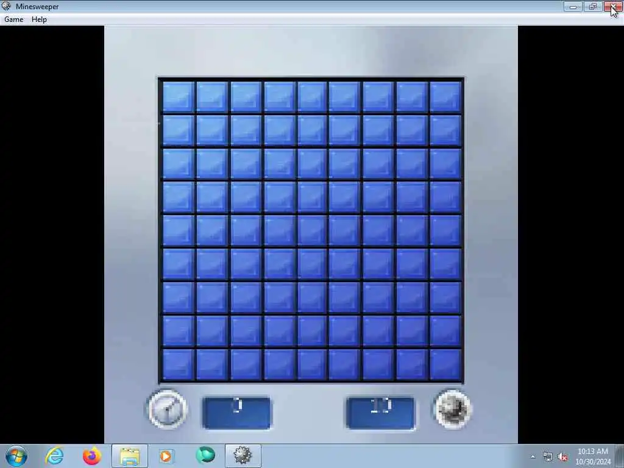Reveal the eighth tile in the eighth row
Viewport: 624px width, 468px height.
pos(411,331)
